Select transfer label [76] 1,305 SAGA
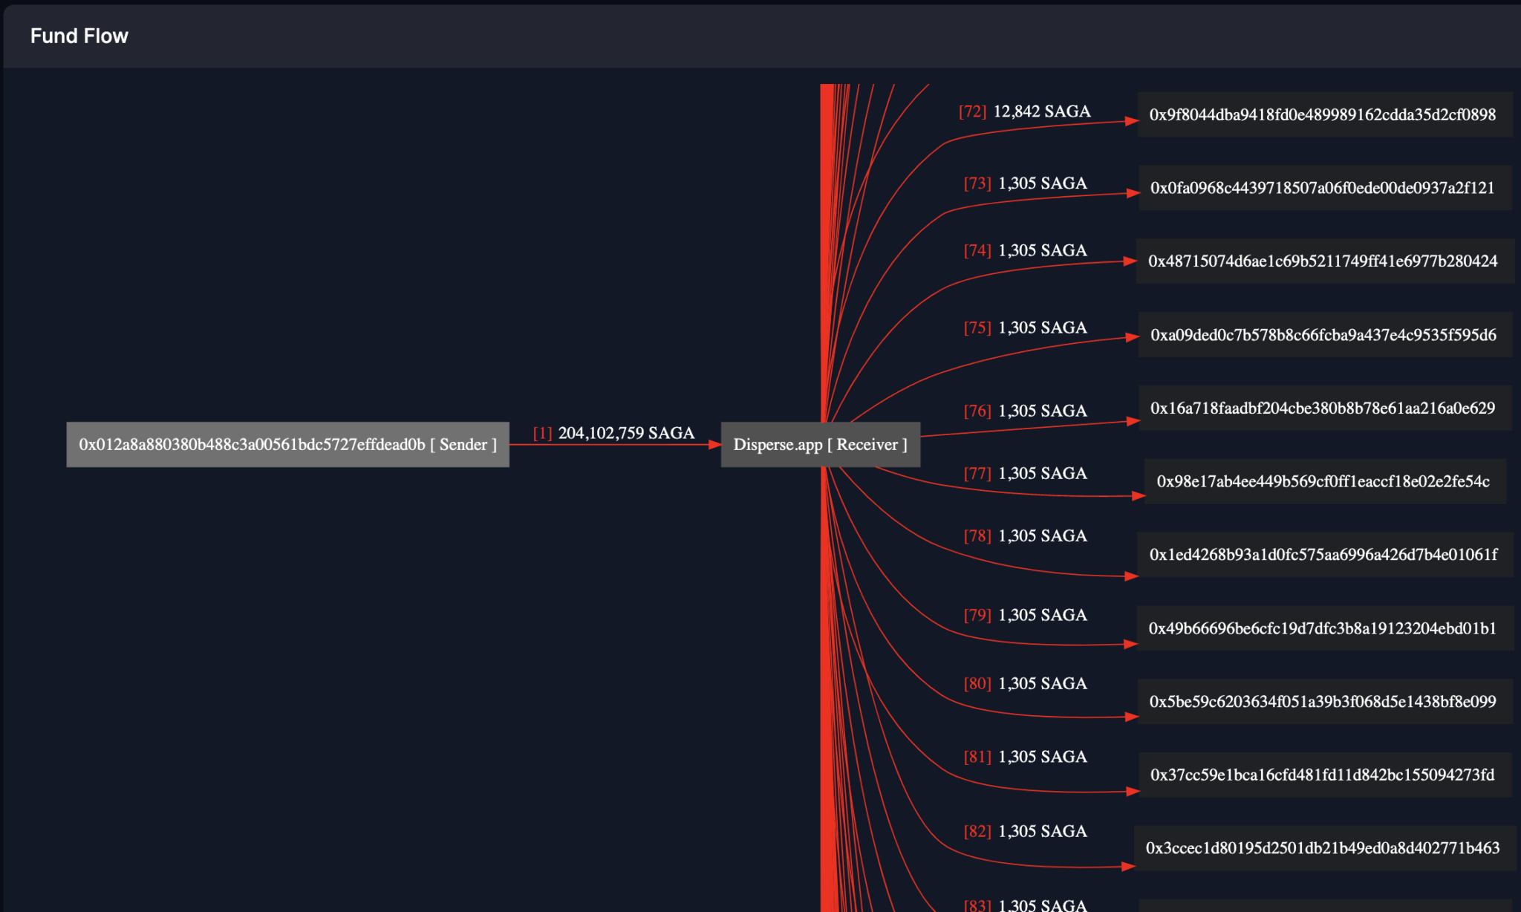Image resolution: width=1521 pixels, height=912 pixels. click(x=1025, y=411)
